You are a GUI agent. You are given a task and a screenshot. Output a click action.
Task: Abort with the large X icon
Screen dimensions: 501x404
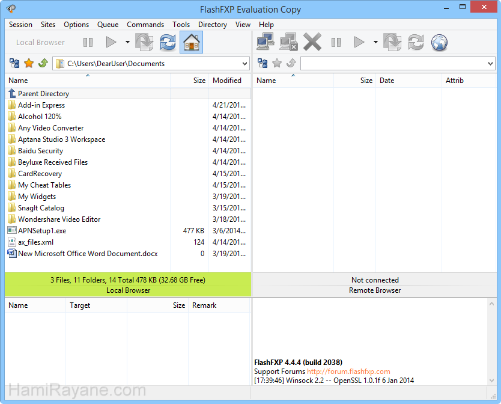(312, 42)
